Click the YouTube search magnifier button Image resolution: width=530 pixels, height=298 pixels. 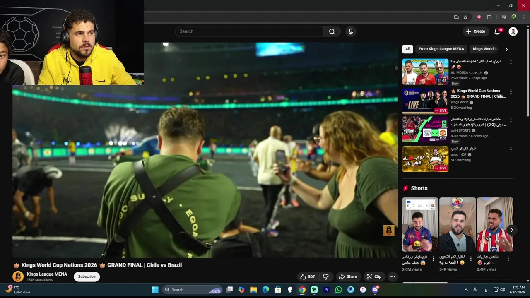(332, 31)
